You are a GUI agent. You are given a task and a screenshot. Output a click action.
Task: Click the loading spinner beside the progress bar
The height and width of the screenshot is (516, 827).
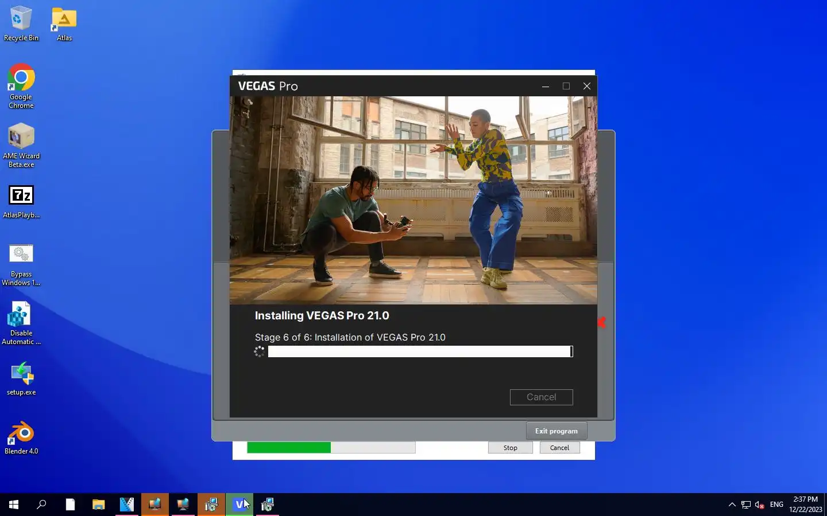coord(260,351)
